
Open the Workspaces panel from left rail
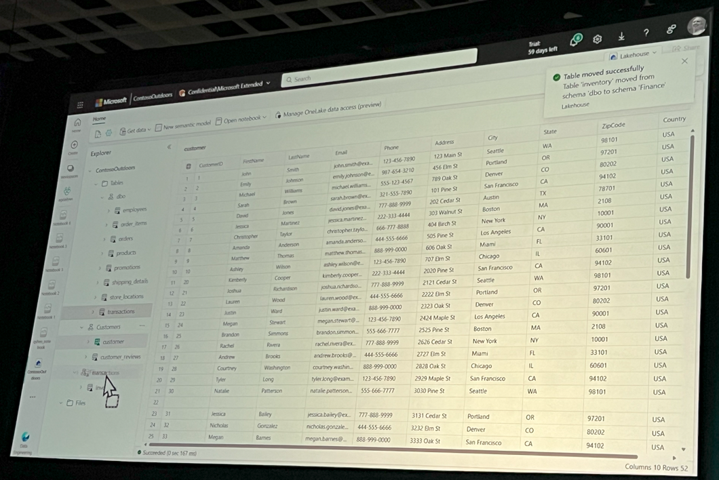point(71,169)
